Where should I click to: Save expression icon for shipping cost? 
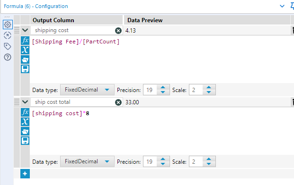(x=25, y=69)
